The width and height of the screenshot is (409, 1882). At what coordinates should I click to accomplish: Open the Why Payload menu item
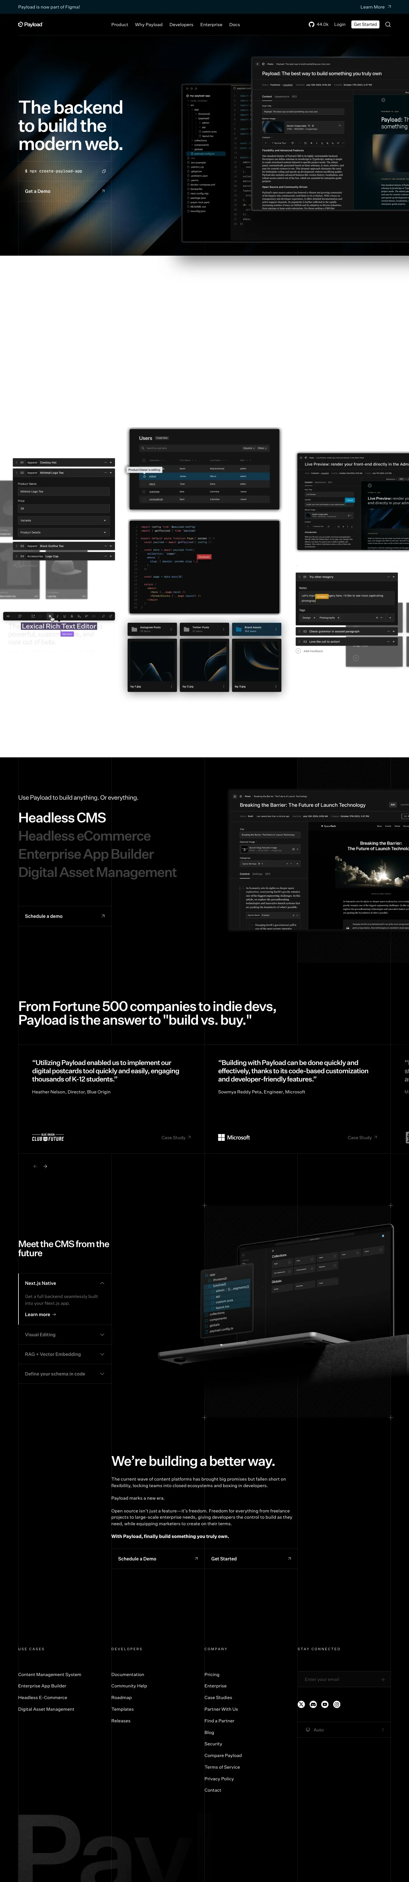[149, 24]
